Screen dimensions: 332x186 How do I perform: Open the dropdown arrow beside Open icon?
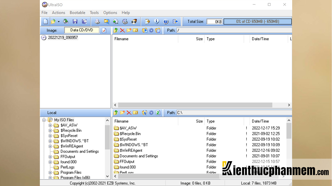coord(59,22)
